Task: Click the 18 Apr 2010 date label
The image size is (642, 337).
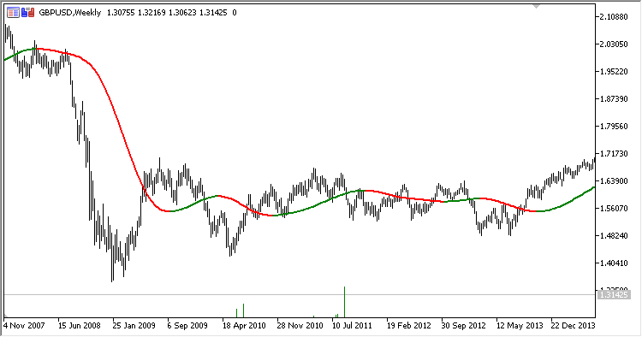Action: 244,326
